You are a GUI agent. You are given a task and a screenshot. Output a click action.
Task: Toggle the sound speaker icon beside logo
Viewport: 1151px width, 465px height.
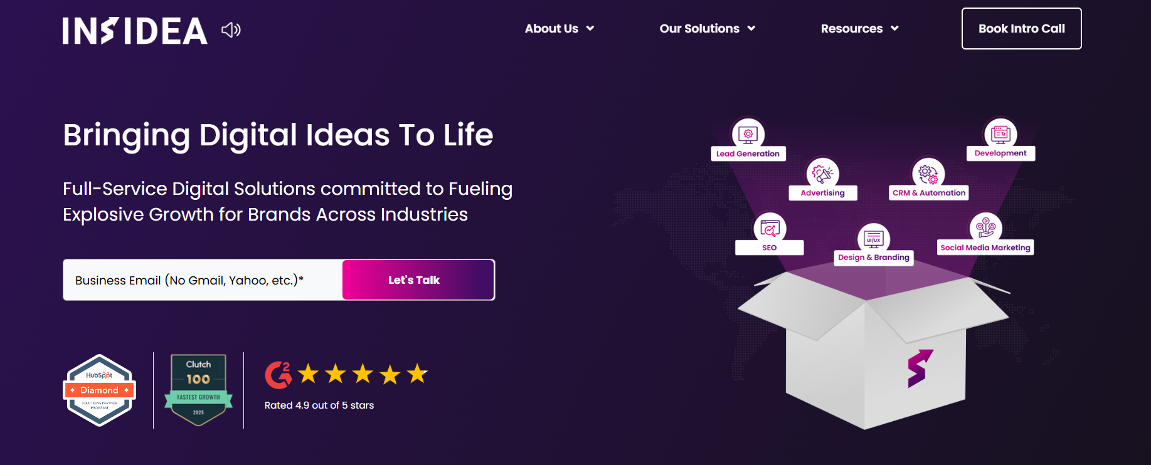(x=231, y=29)
